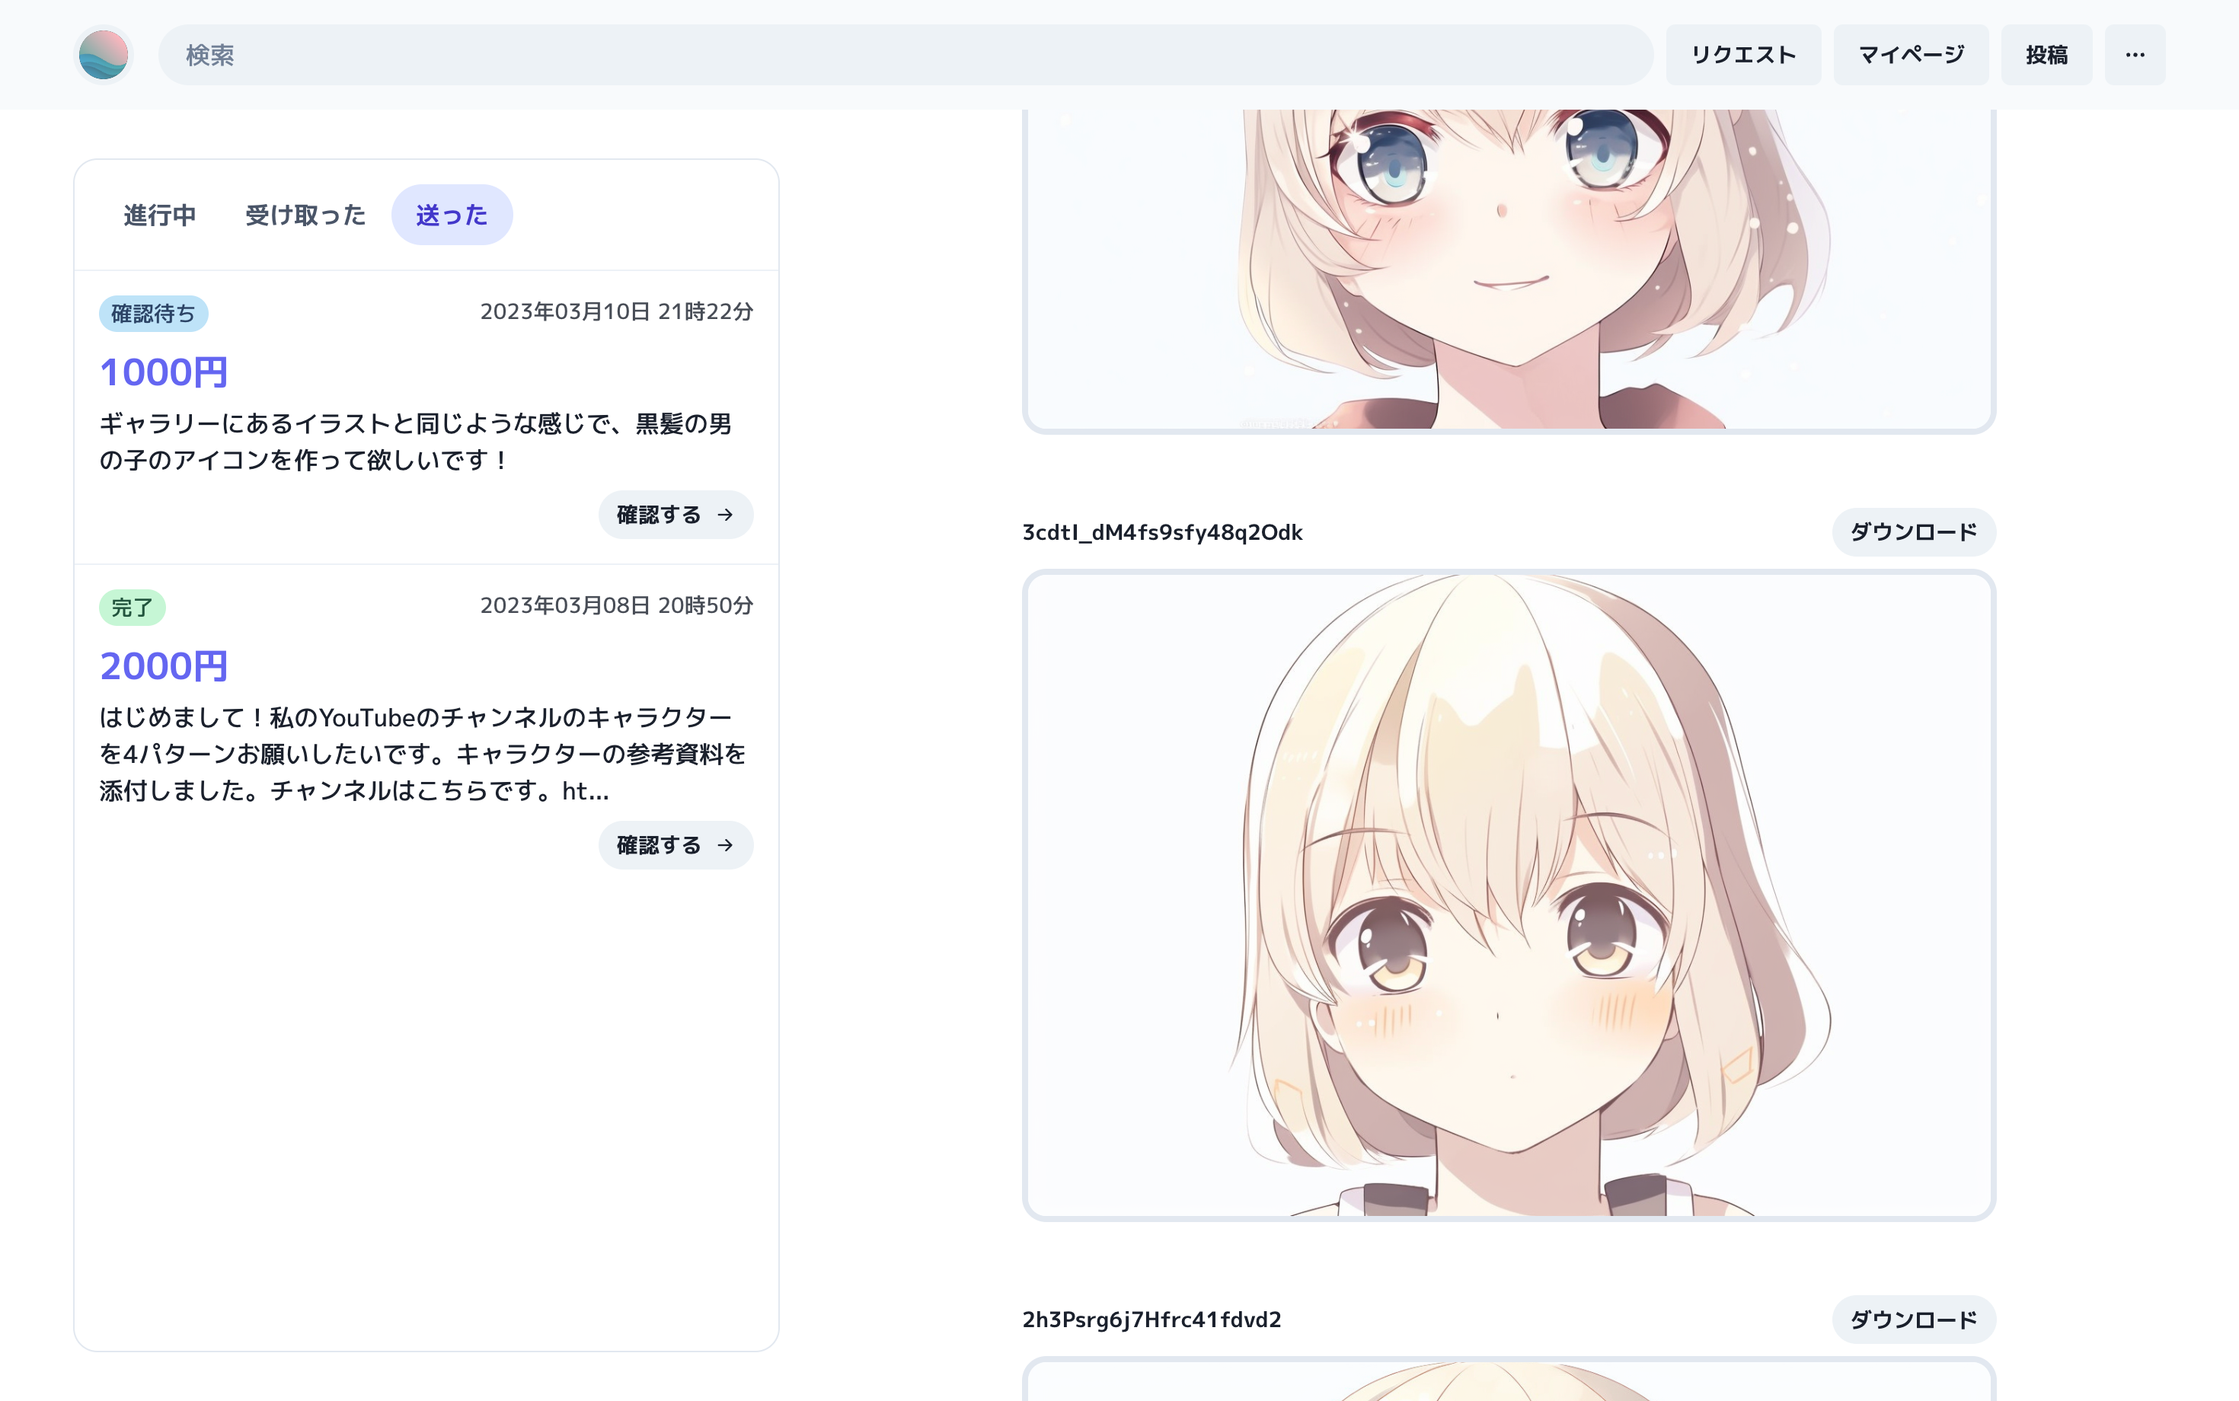Click the 完了 status badge
This screenshot has width=2239, height=1401.
pyautogui.click(x=132, y=607)
